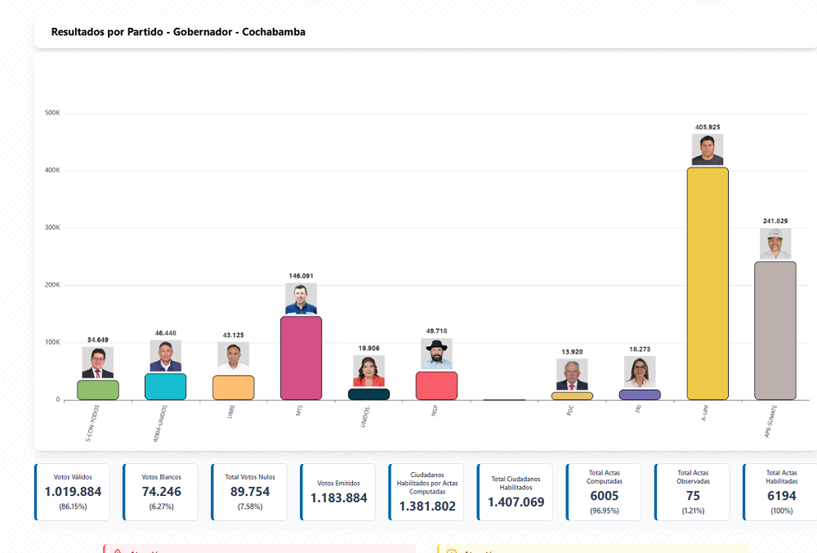Click the Votos Blancos card
The image size is (817, 553).
coord(161,492)
